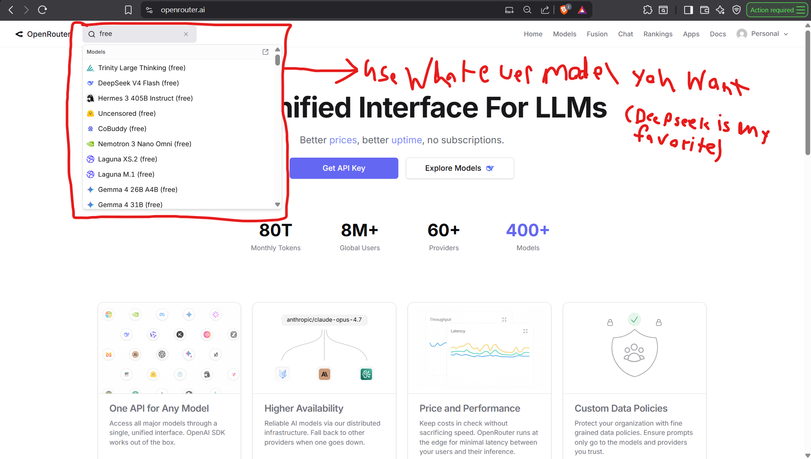
Task: Click the Get API Key button
Action: [344, 168]
